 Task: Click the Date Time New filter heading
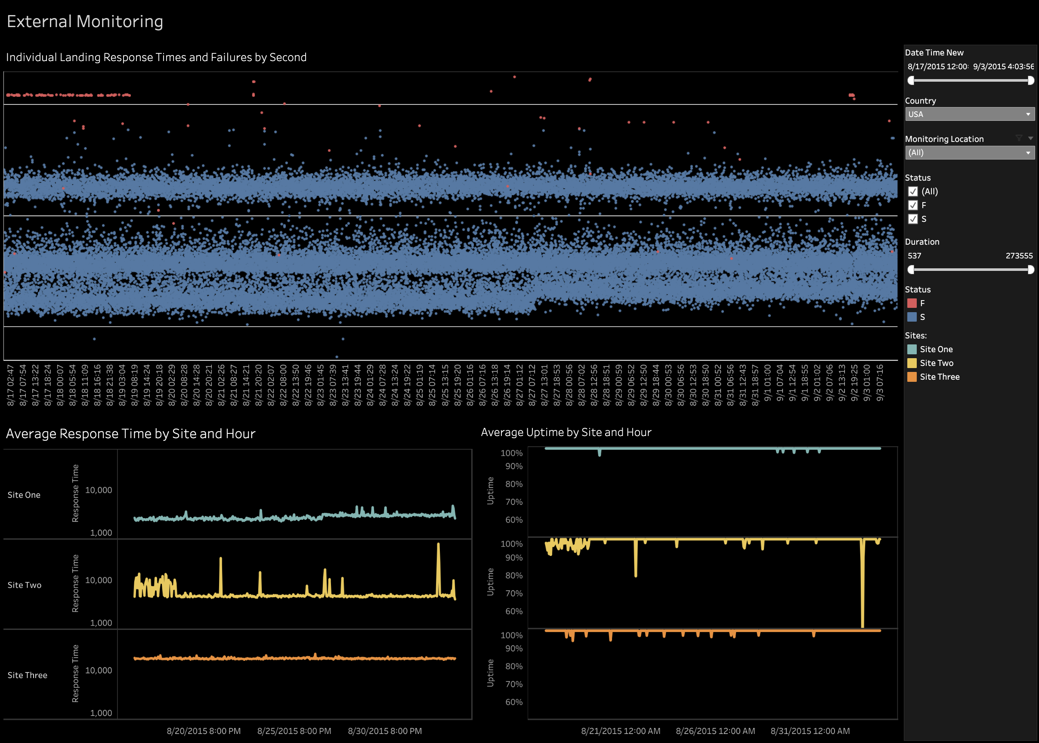coord(934,52)
